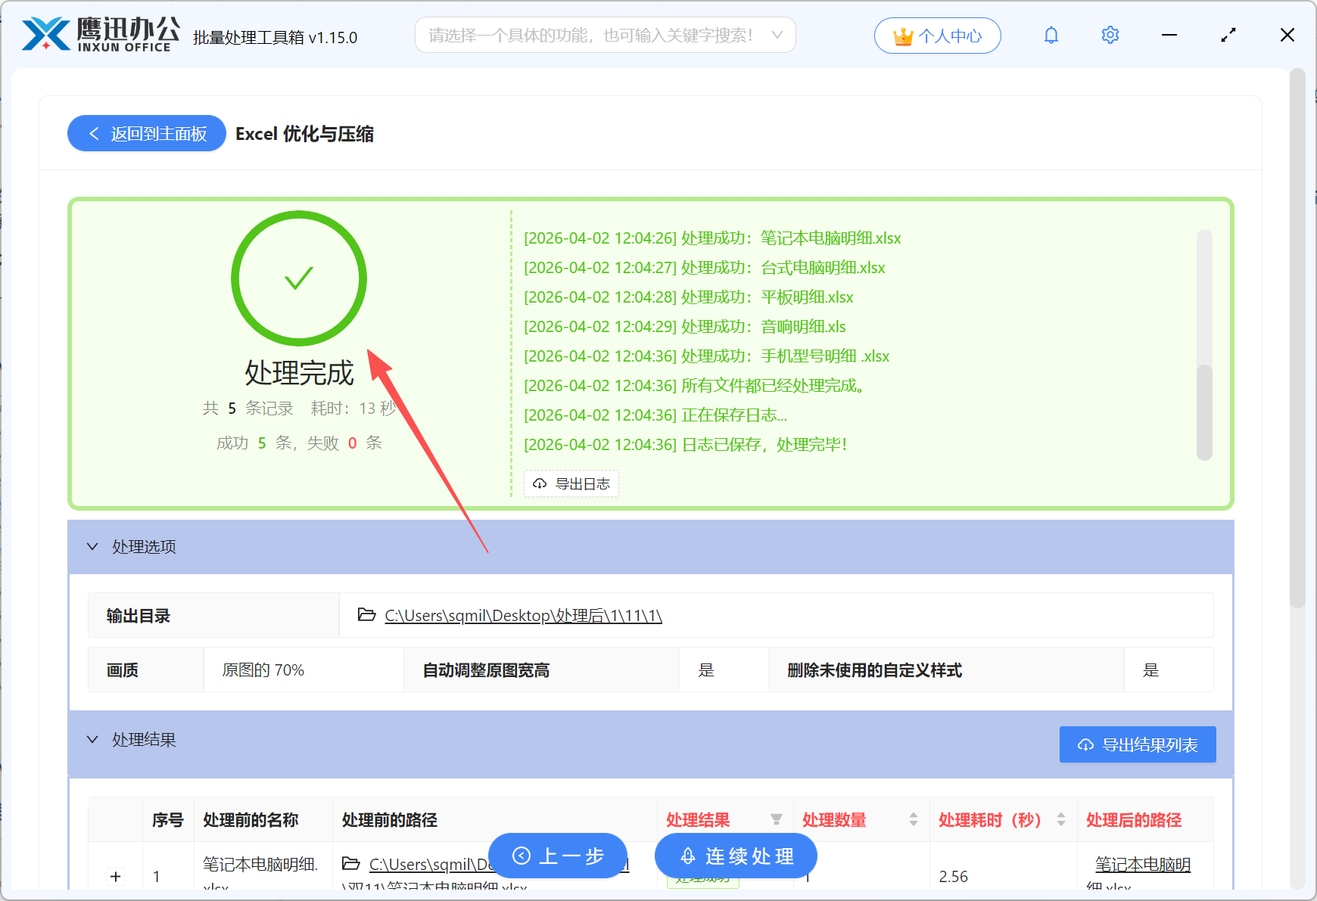This screenshot has width=1317, height=901.
Task: Click the folder icon beside the output directory
Action: tap(365, 615)
